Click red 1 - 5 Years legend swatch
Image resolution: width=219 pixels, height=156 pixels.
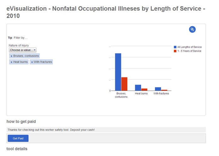tap(175, 51)
